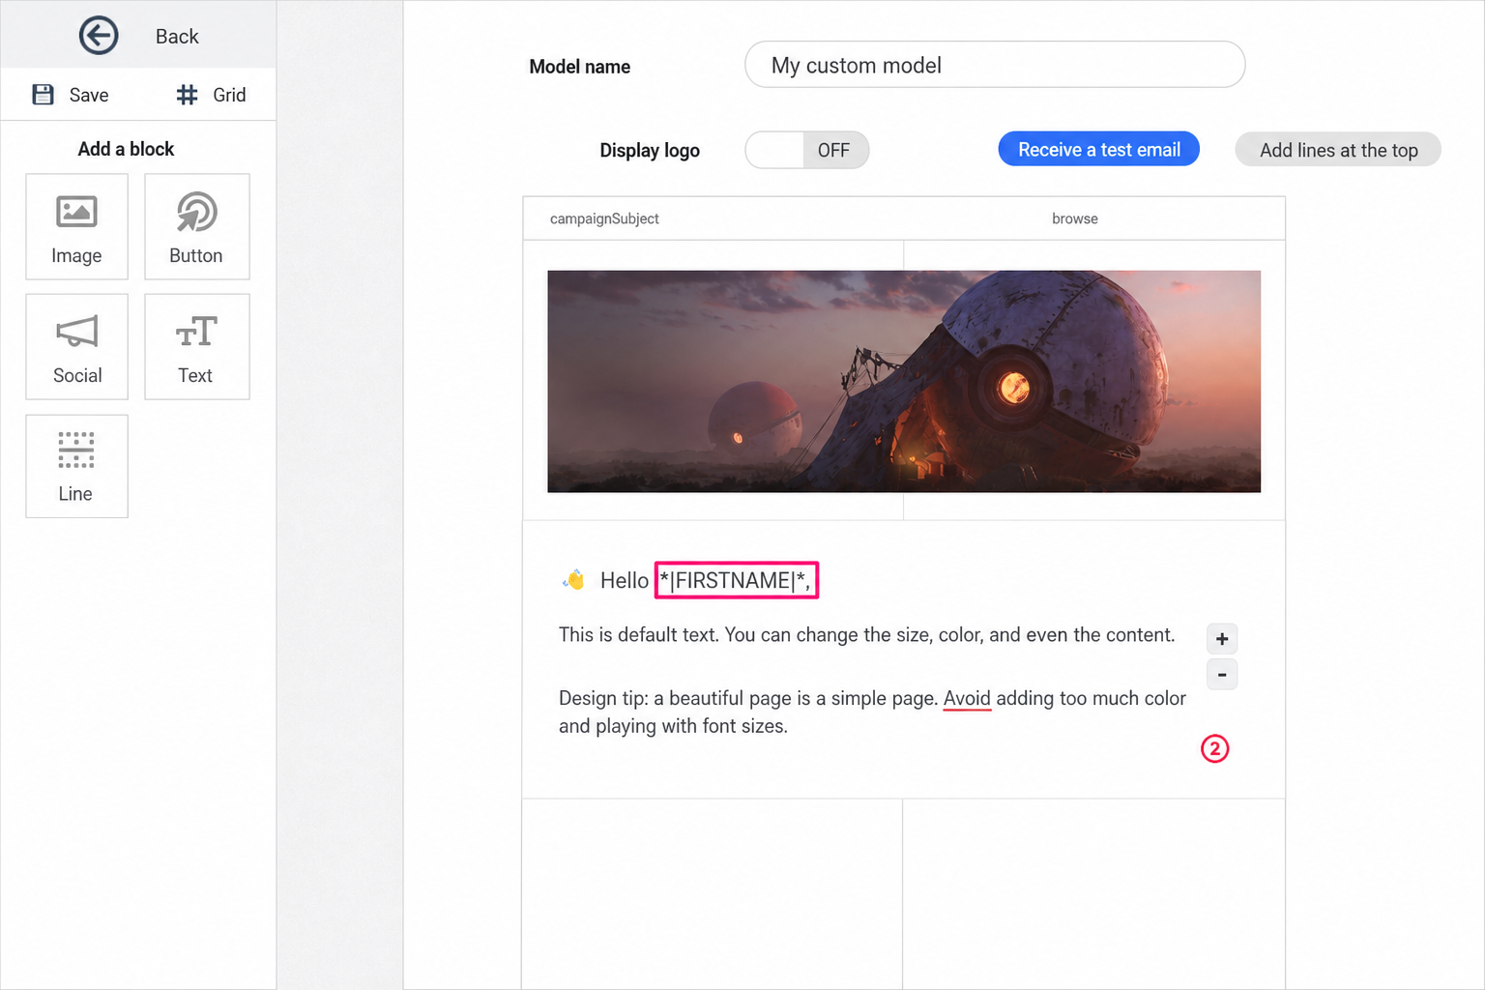Click the *|FIRSTNAME|* merge tag

pos(736,580)
